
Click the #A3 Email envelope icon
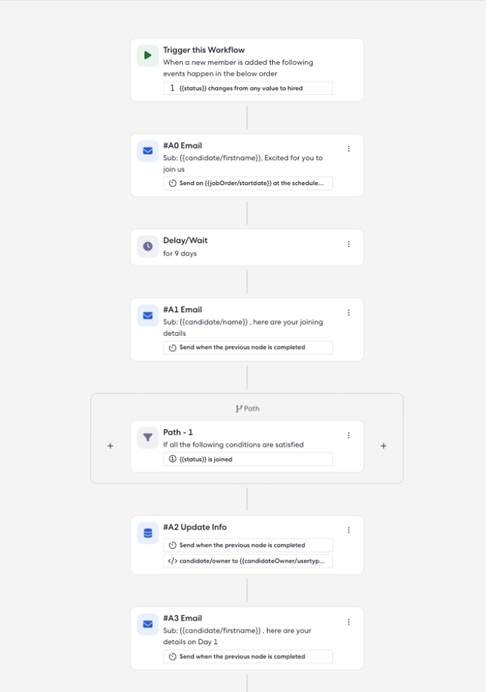coord(147,624)
